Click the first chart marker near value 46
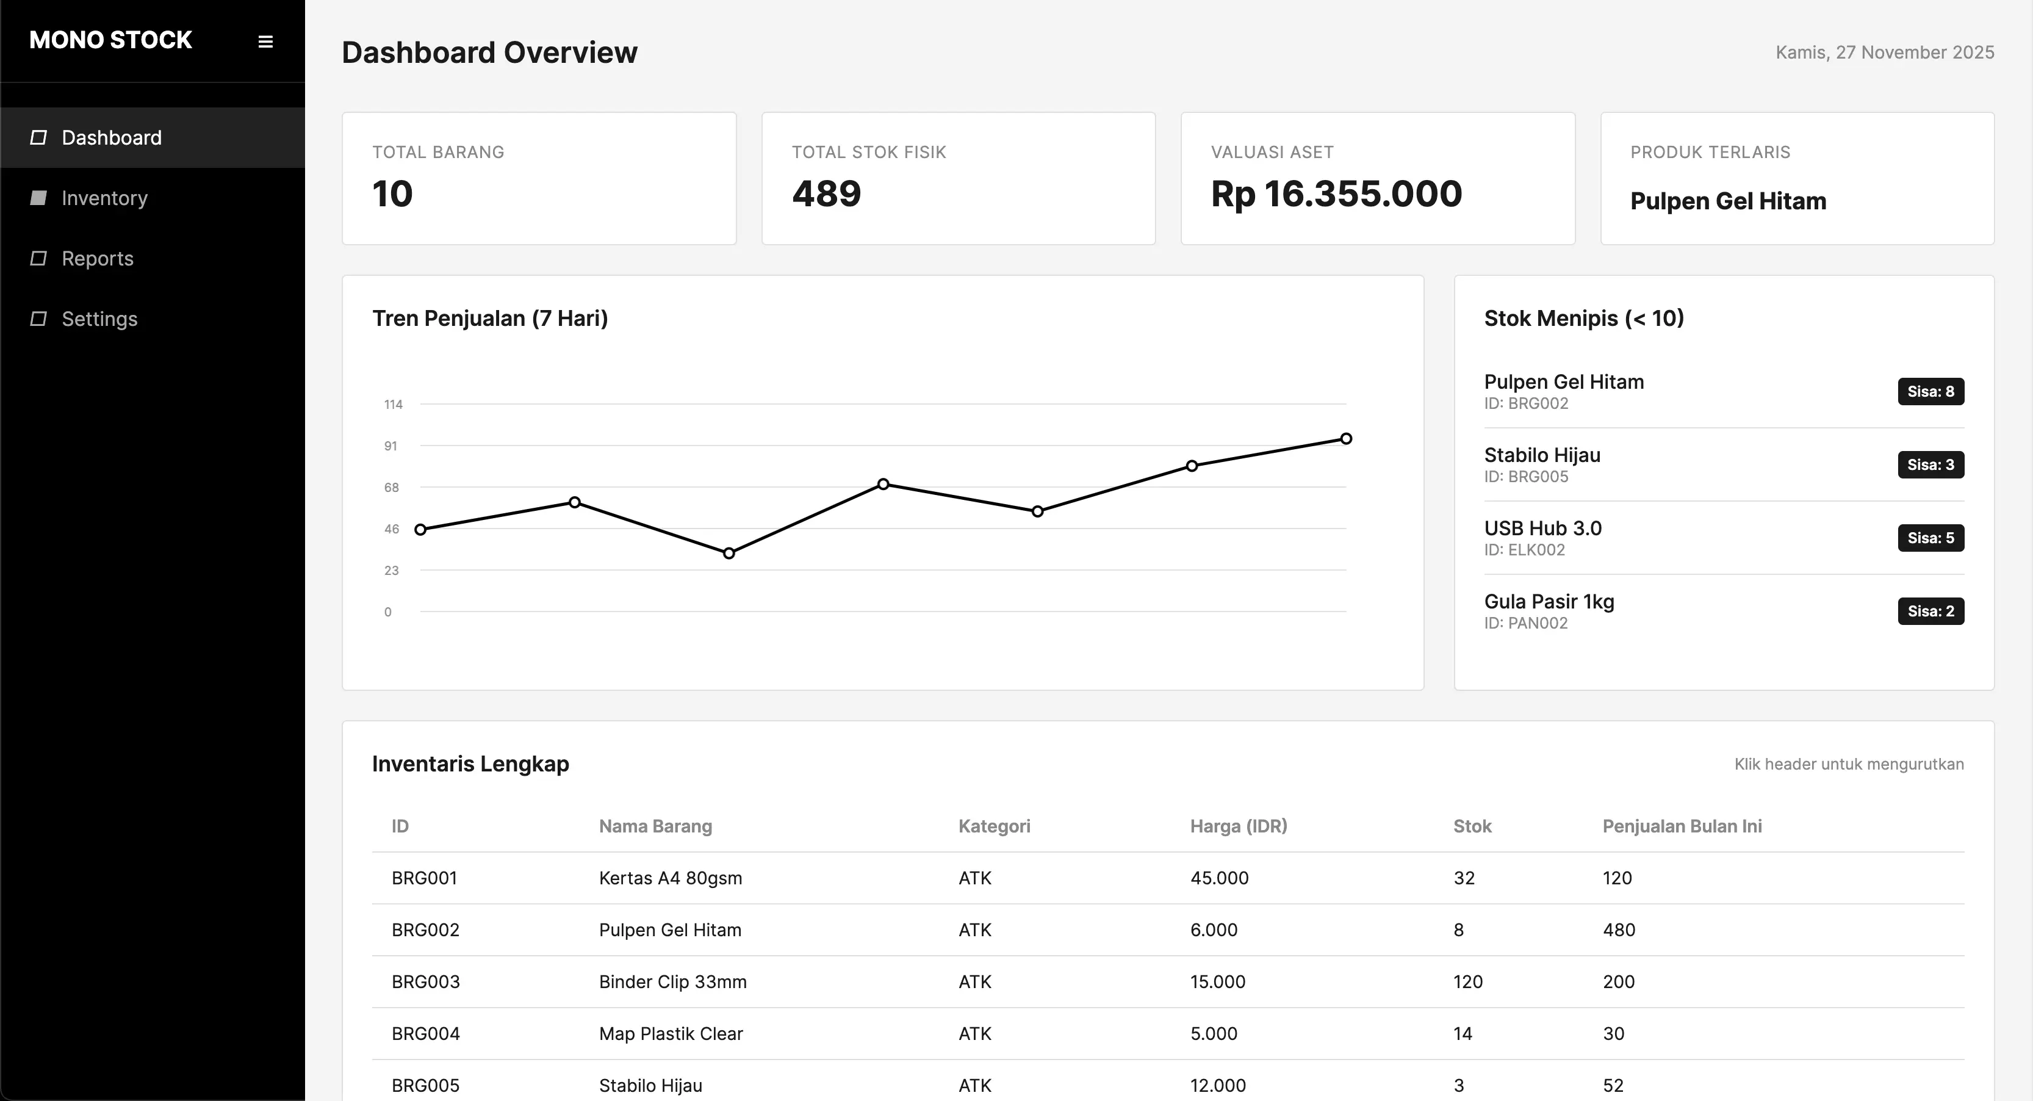The height and width of the screenshot is (1101, 2033). tap(420, 529)
